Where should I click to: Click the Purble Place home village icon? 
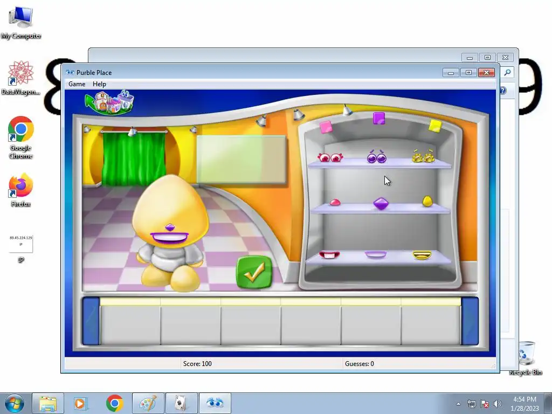[109, 102]
